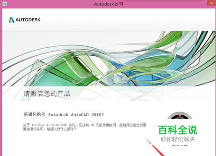Click the line mentioning 30 天的使用时间
This screenshot has height=156, width=216.
point(85,125)
